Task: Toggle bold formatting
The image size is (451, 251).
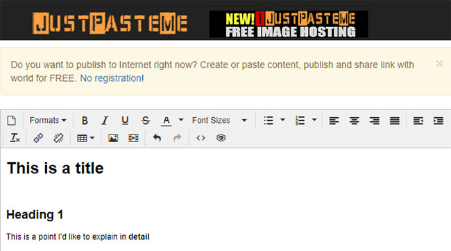Action: pos(85,121)
